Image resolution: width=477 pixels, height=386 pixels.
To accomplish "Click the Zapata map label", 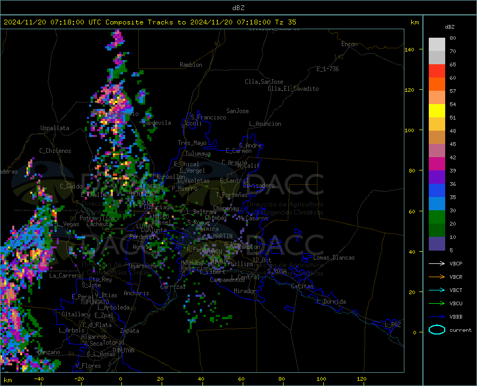I will coord(130,331).
